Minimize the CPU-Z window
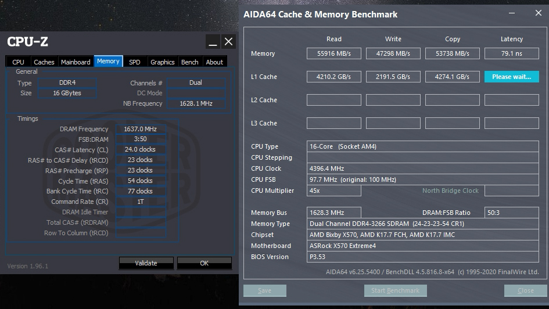Screen dimensions: 549x309 213,42
